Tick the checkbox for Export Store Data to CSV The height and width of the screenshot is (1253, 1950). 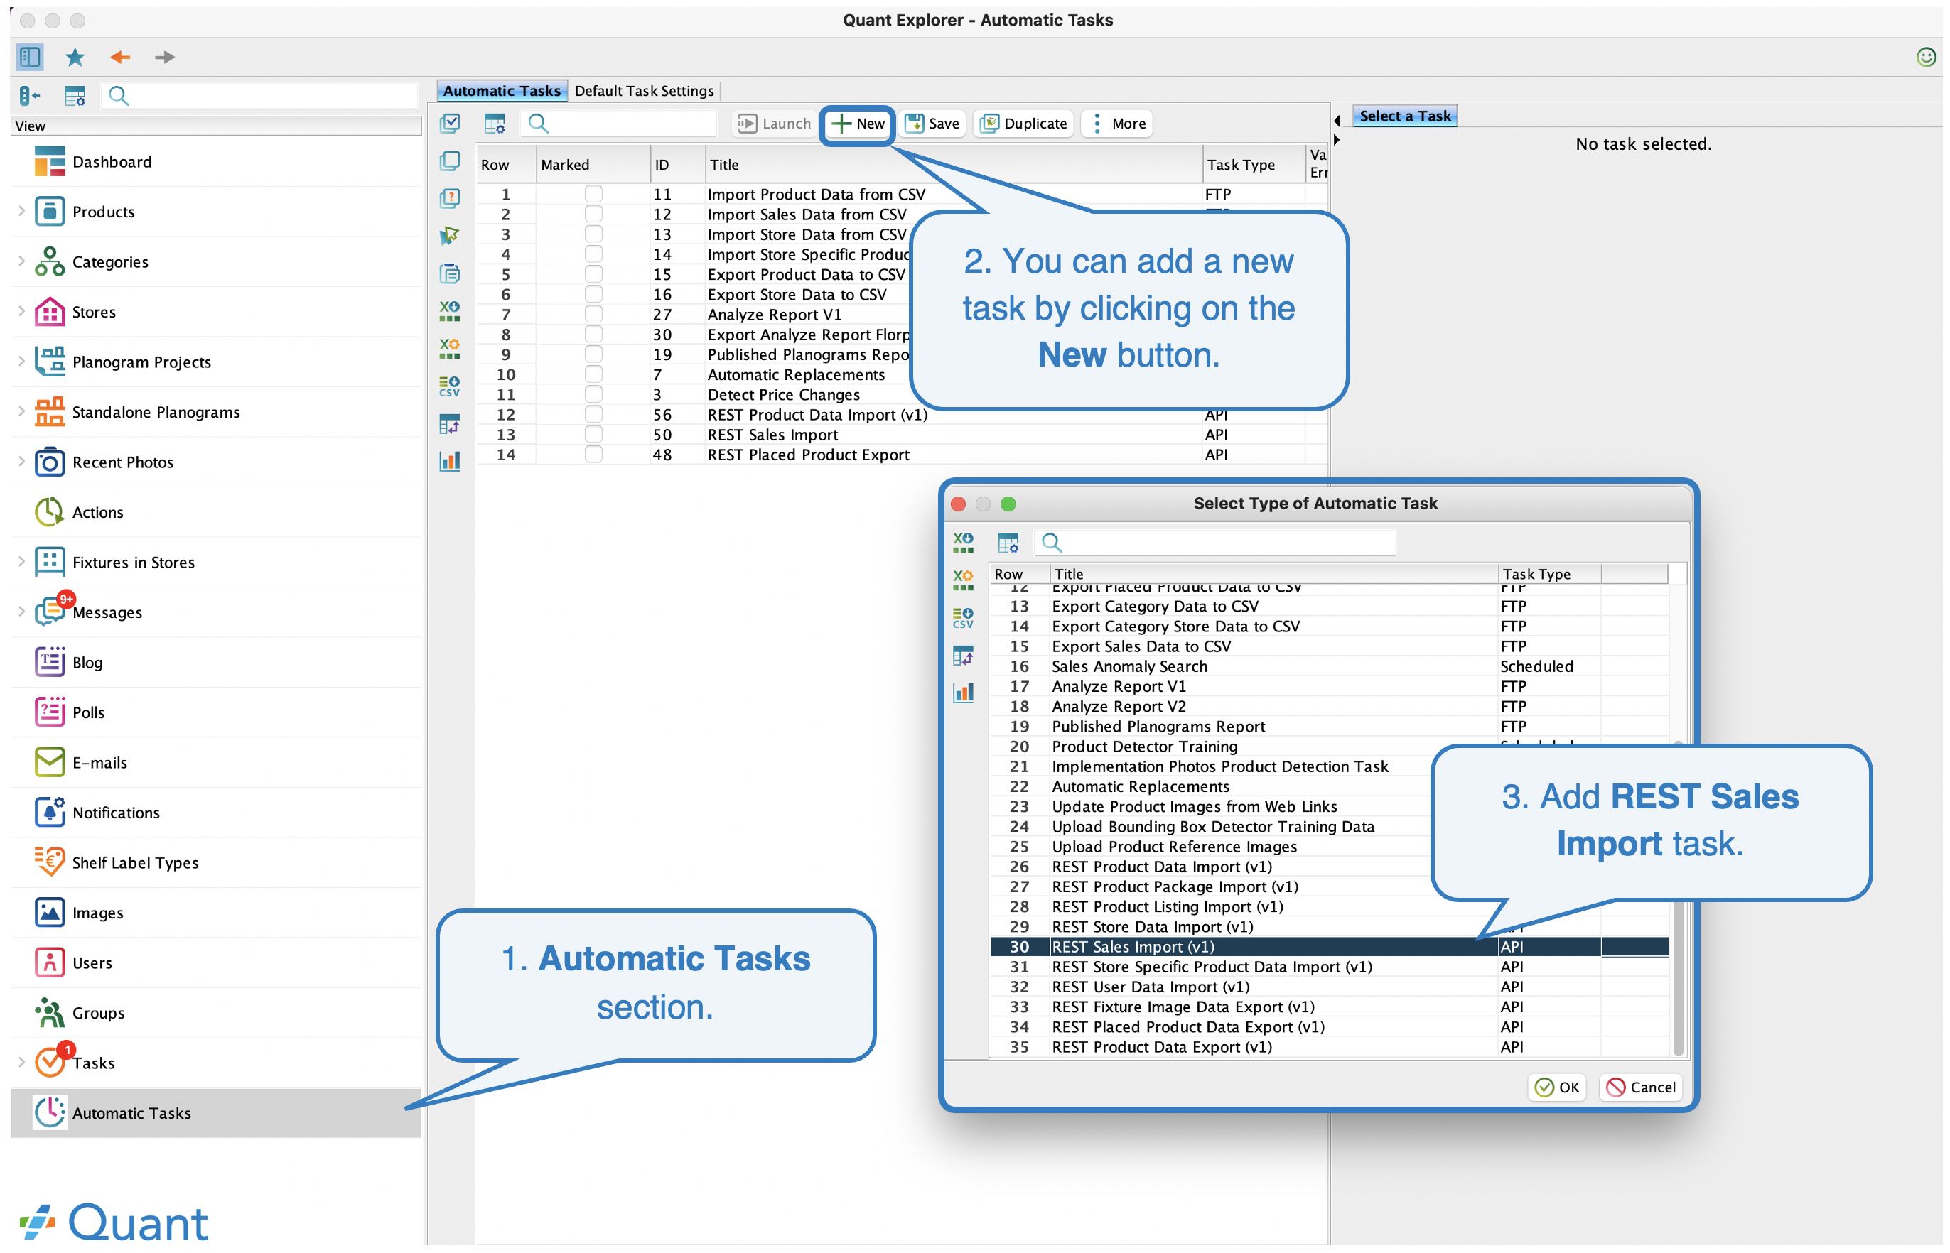coord(593,295)
